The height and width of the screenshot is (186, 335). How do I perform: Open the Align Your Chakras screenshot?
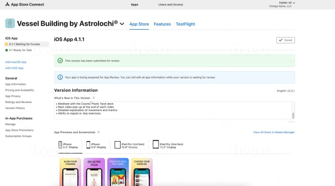pyautogui.click(x=70, y=172)
